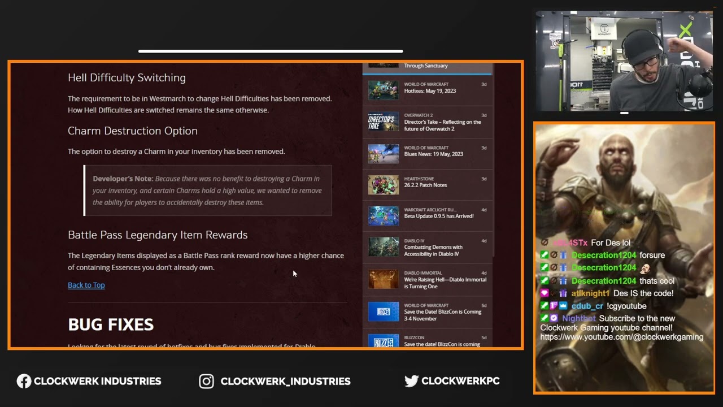Click username 'atlknight1' in chat
723x407 pixels.
[590, 293]
